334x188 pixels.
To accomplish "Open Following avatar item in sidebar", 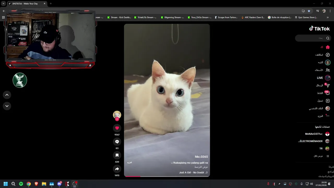I will pyautogui.click(x=328, y=62).
